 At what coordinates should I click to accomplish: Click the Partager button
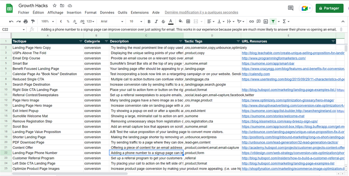click(x=330, y=8)
